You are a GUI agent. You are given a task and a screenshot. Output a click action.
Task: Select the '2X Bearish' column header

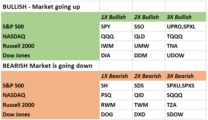coord(149,76)
